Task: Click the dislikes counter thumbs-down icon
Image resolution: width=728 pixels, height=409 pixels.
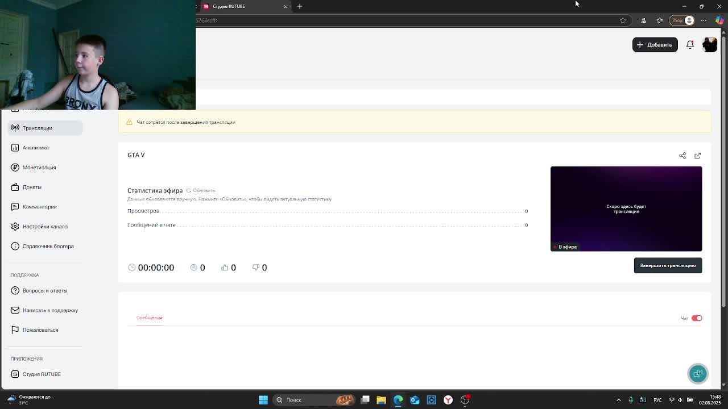Action: tap(256, 268)
